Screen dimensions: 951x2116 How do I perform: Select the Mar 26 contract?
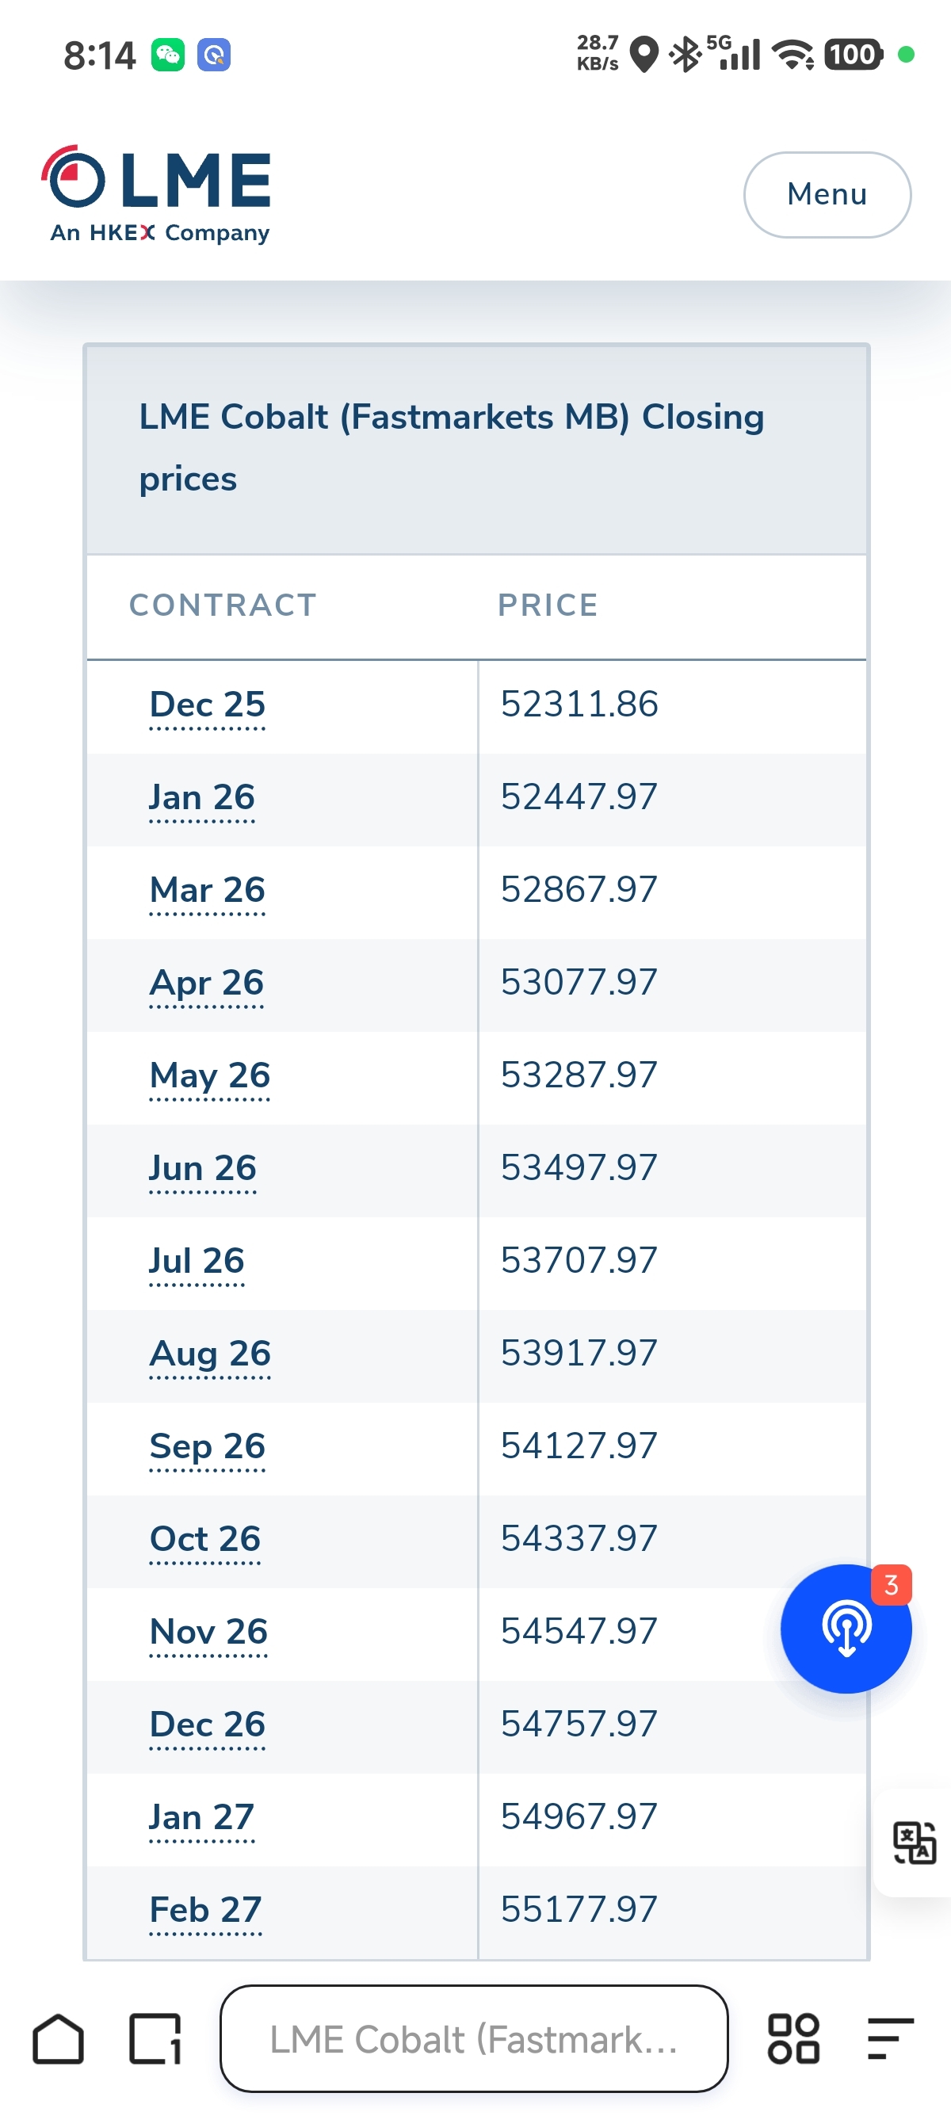[207, 891]
